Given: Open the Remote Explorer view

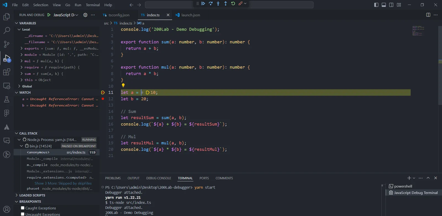Looking at the screenshot, I should (7, 86).
